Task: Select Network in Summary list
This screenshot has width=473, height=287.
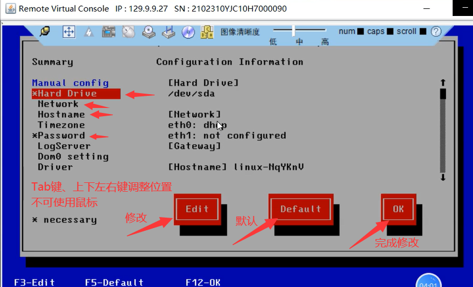Action: [58, 104]
